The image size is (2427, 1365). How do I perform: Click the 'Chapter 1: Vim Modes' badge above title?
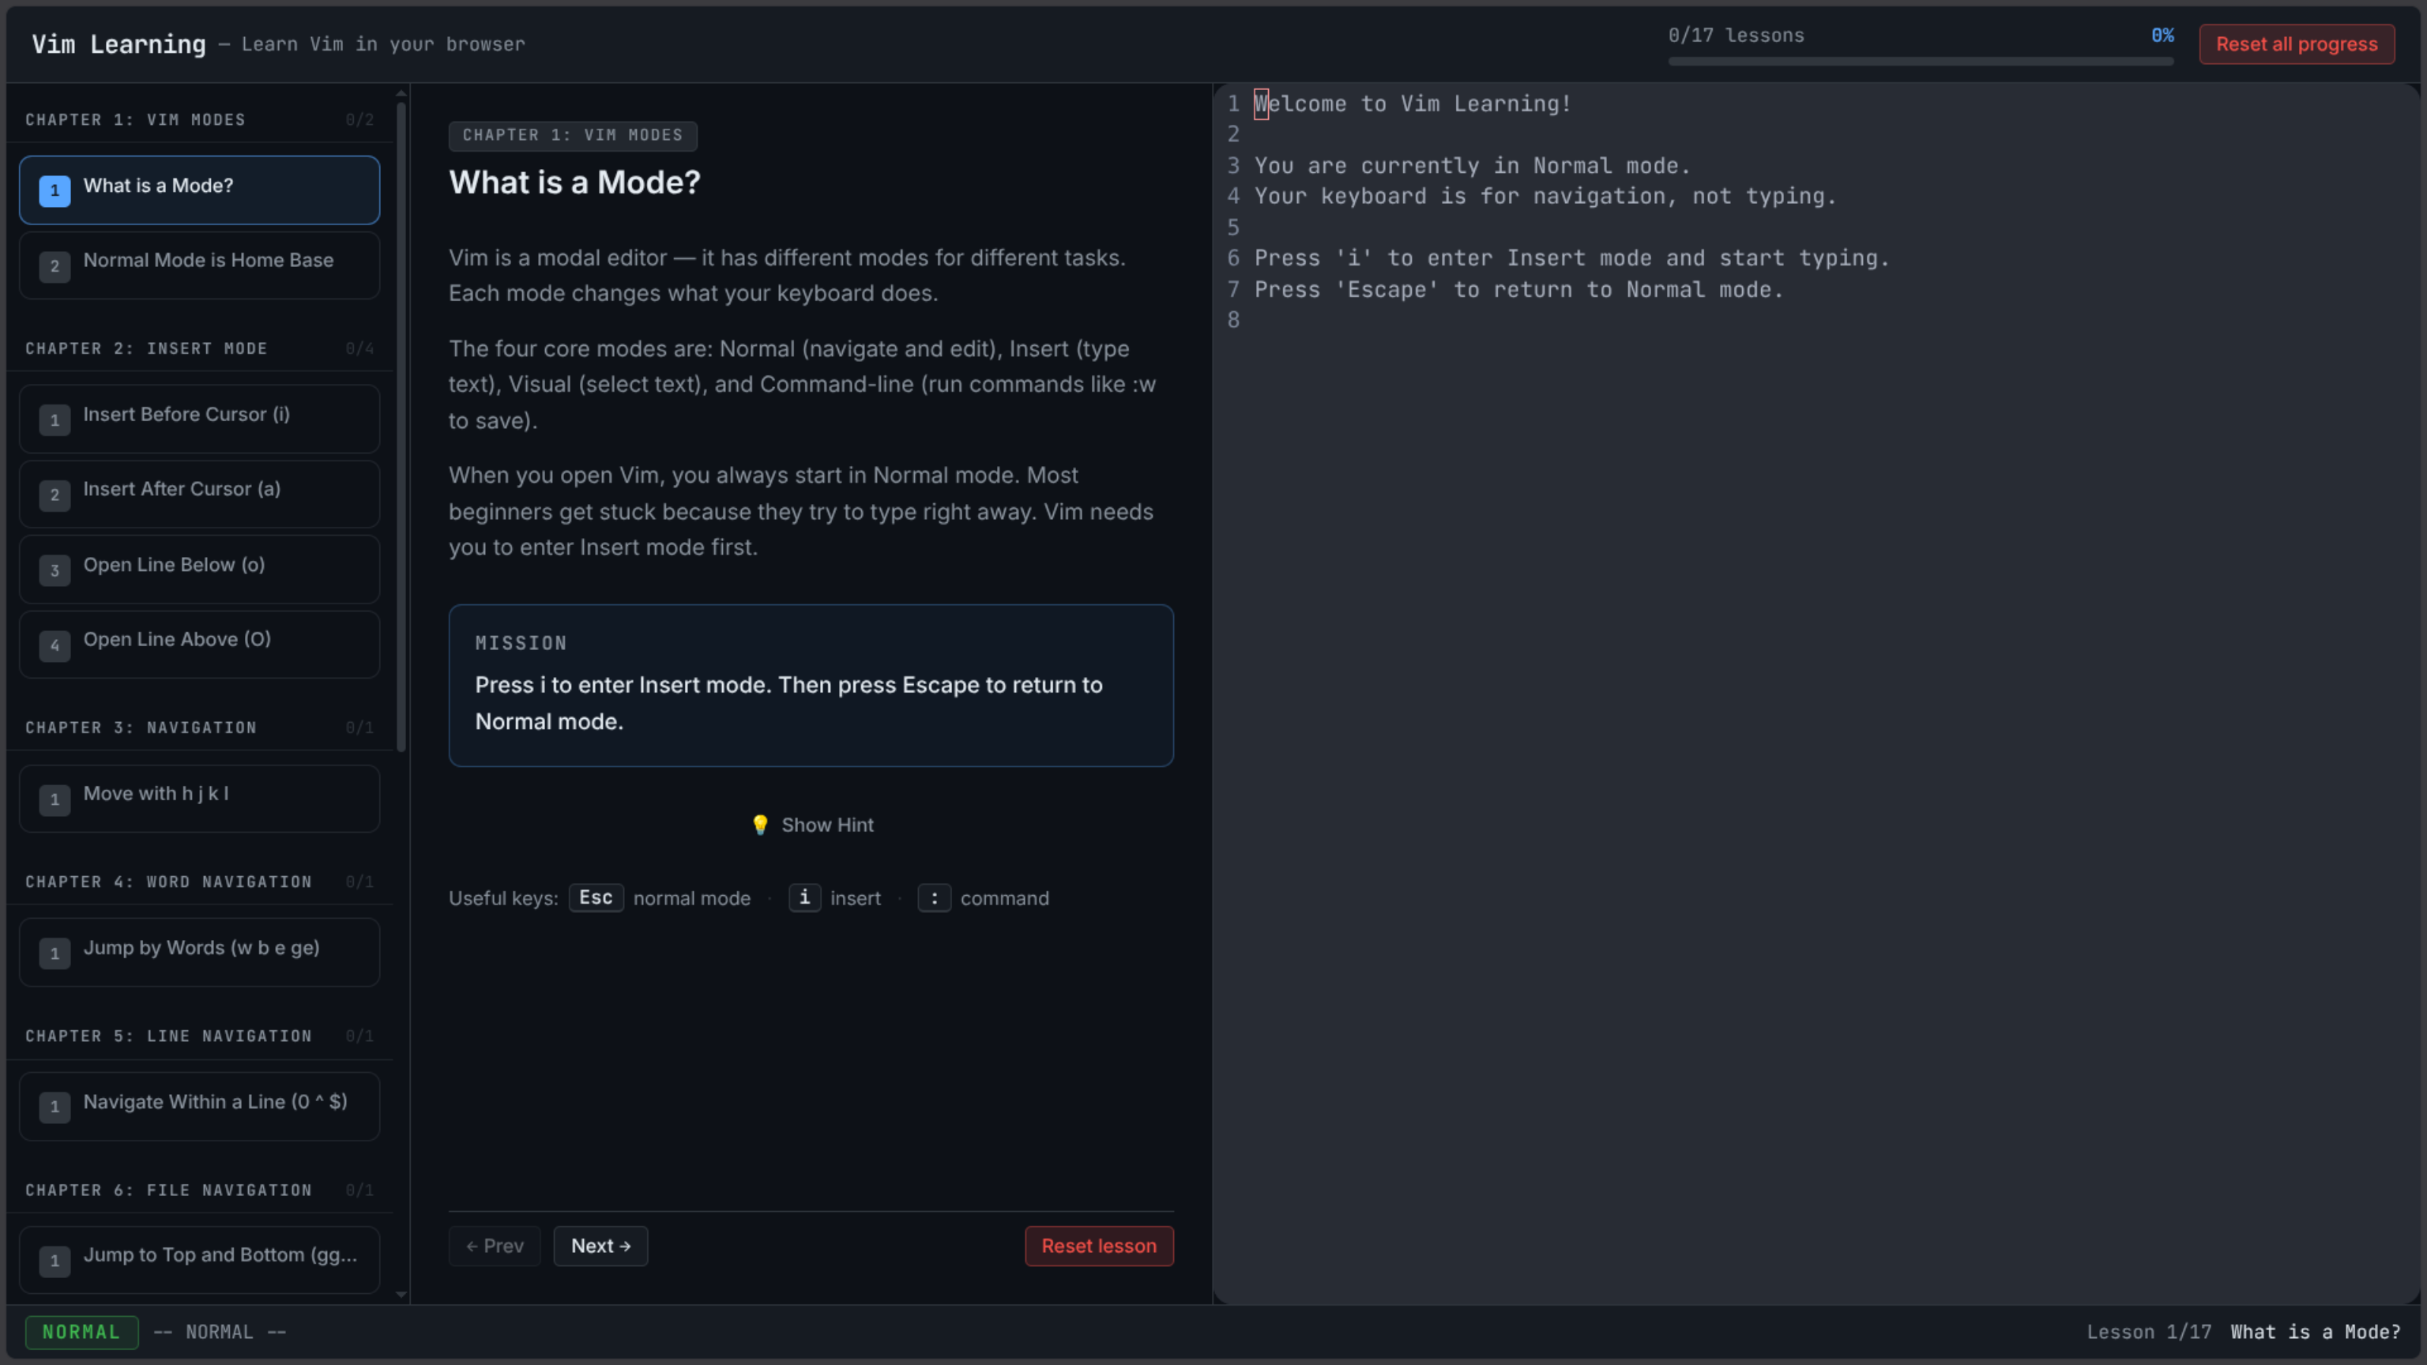point(573,136)
